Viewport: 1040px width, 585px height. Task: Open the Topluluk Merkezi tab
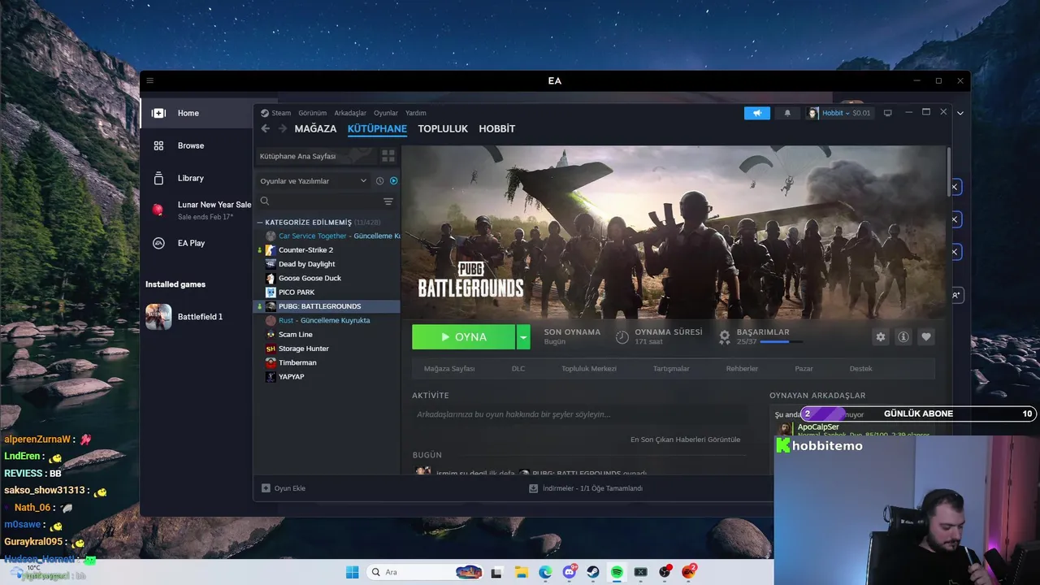[x=589, y=368]
